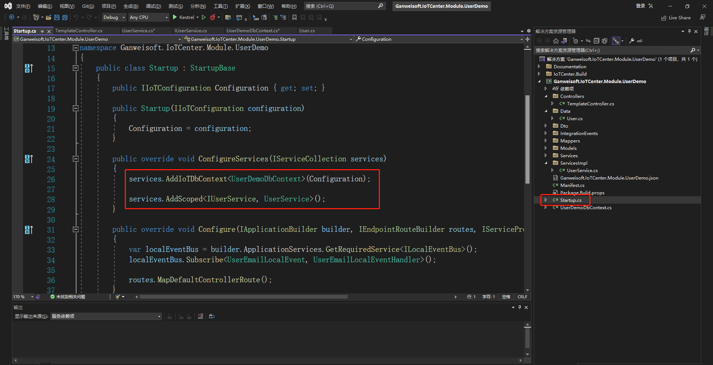This screenshot has width=713, height=365.
Task: Toggle word wrap in Output panel
Action: (x=212, y=316)
